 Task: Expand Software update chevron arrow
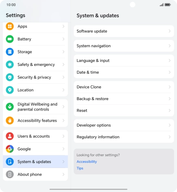[x=170, y=31]
